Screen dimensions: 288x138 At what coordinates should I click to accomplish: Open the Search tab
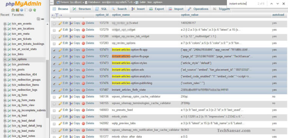pyautogui.click(x=119, y=9)
